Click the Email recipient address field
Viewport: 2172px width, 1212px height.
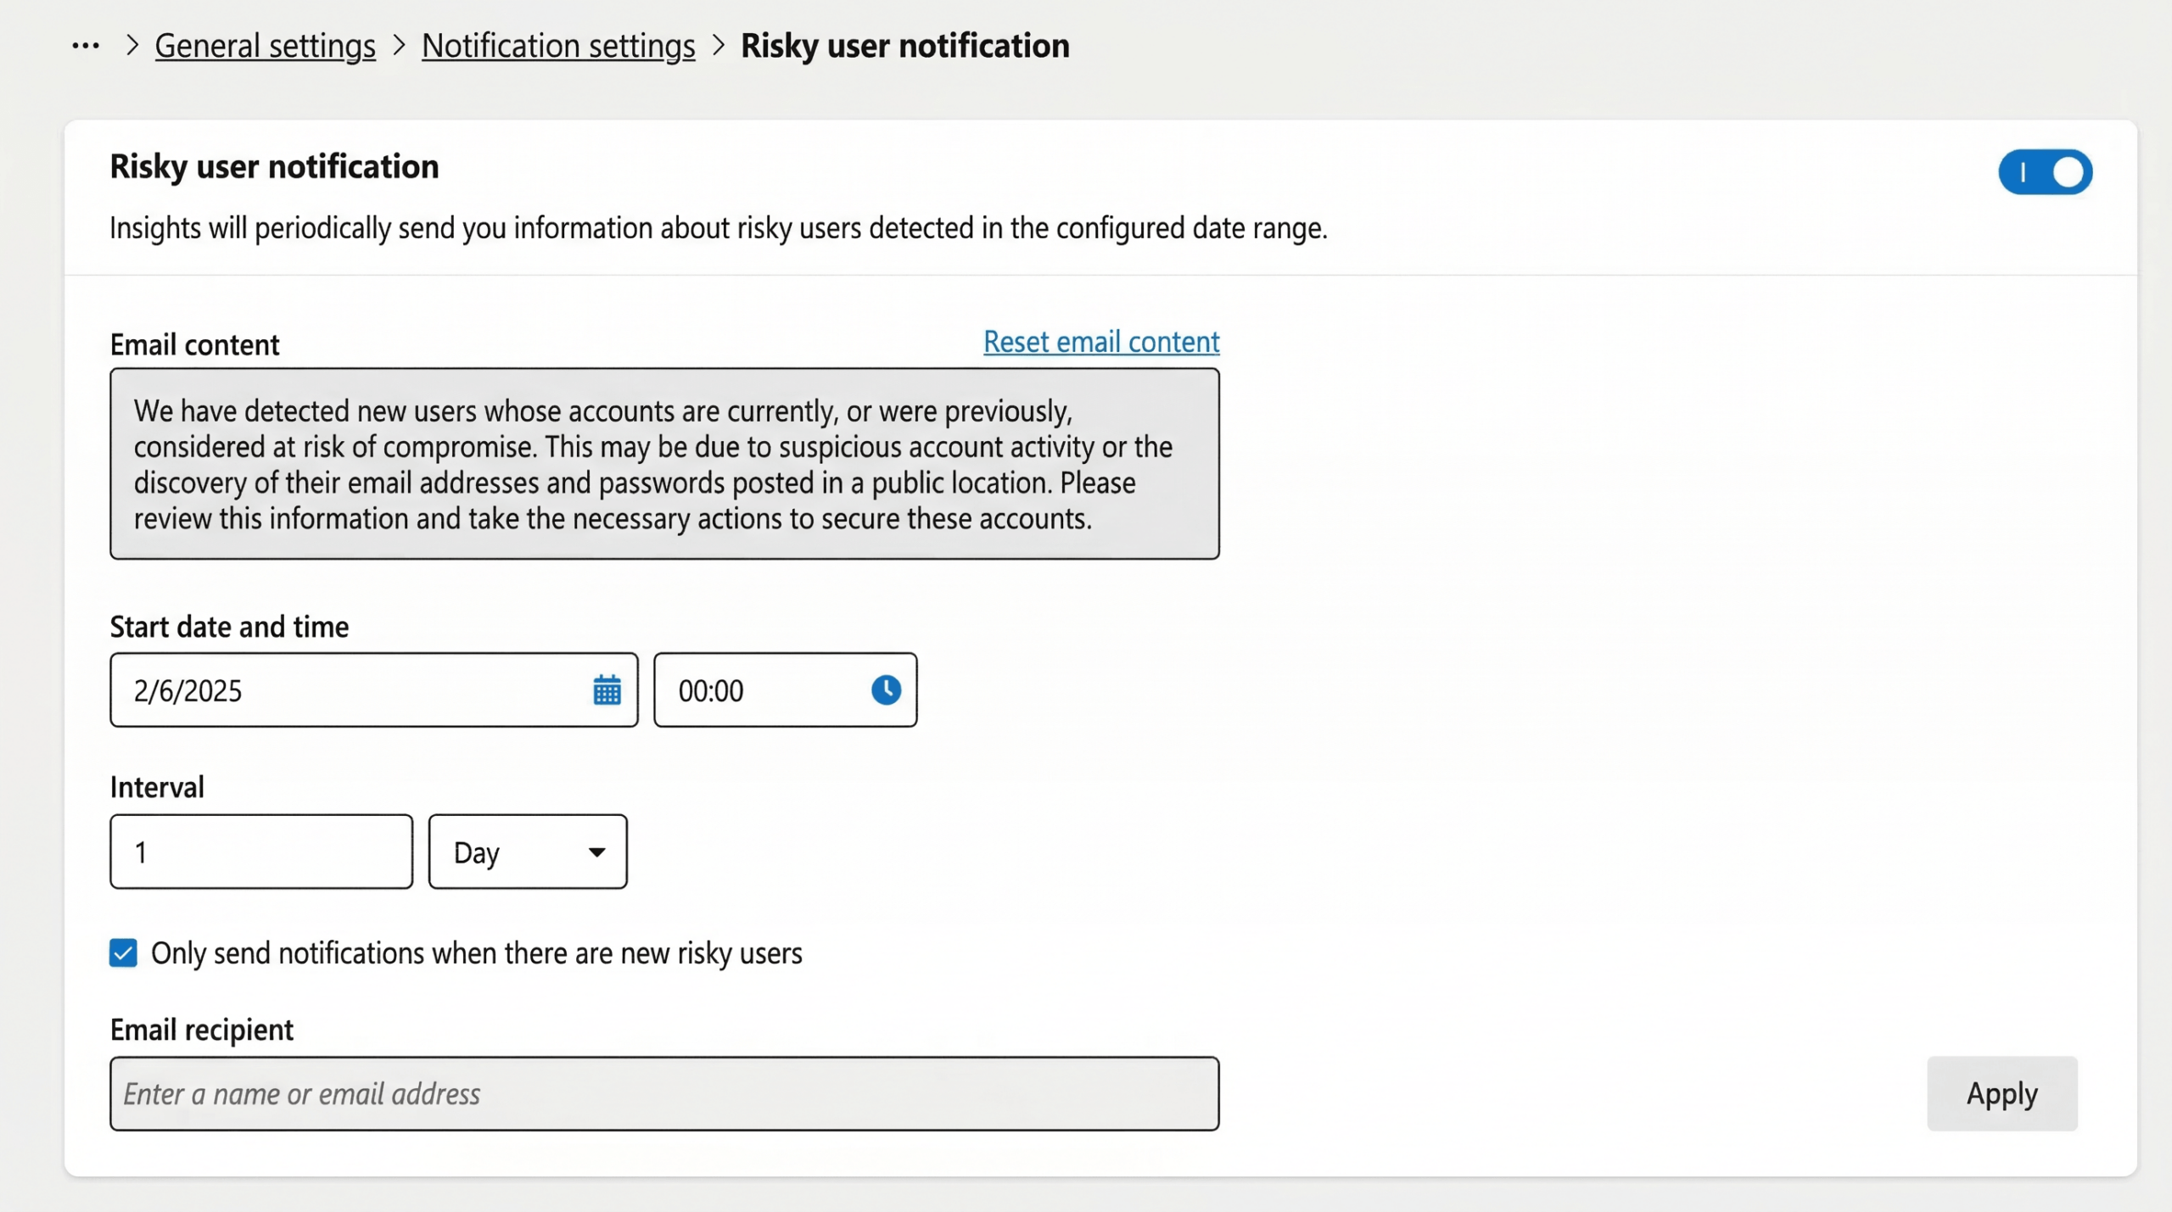(x=664, y=1094)
